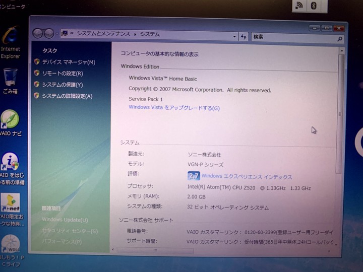Click the forward navigation arrow button
The width and height of the screenshot is (363, 272).
tap(49, 34)
